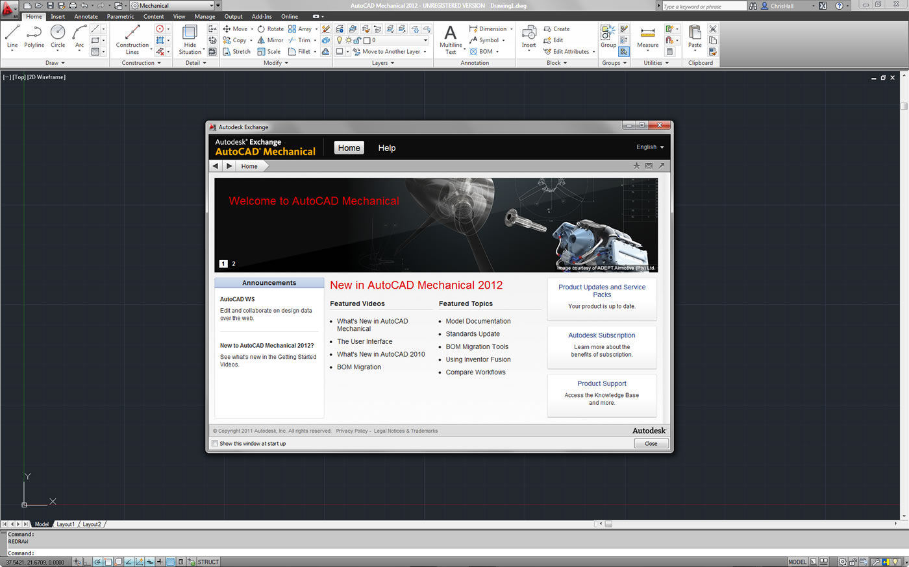Open 'The User Interface' featured video link
This screenshot has width=909, height=567.
[x=365, y=341]
